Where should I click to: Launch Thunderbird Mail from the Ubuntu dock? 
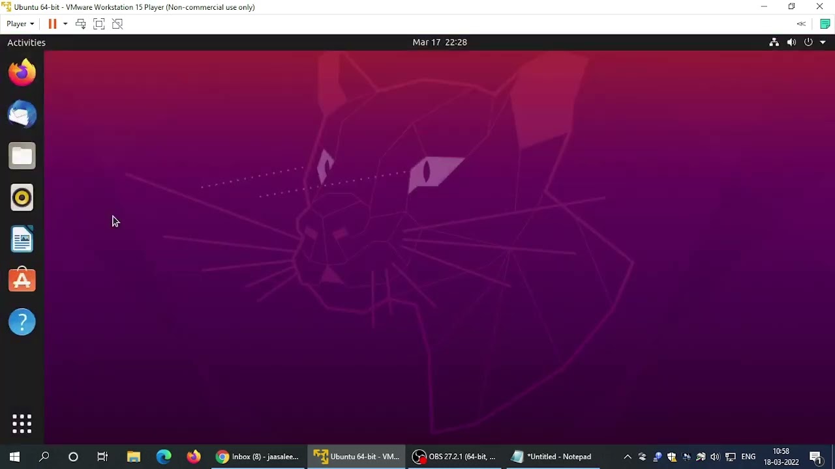click(22, 114)
